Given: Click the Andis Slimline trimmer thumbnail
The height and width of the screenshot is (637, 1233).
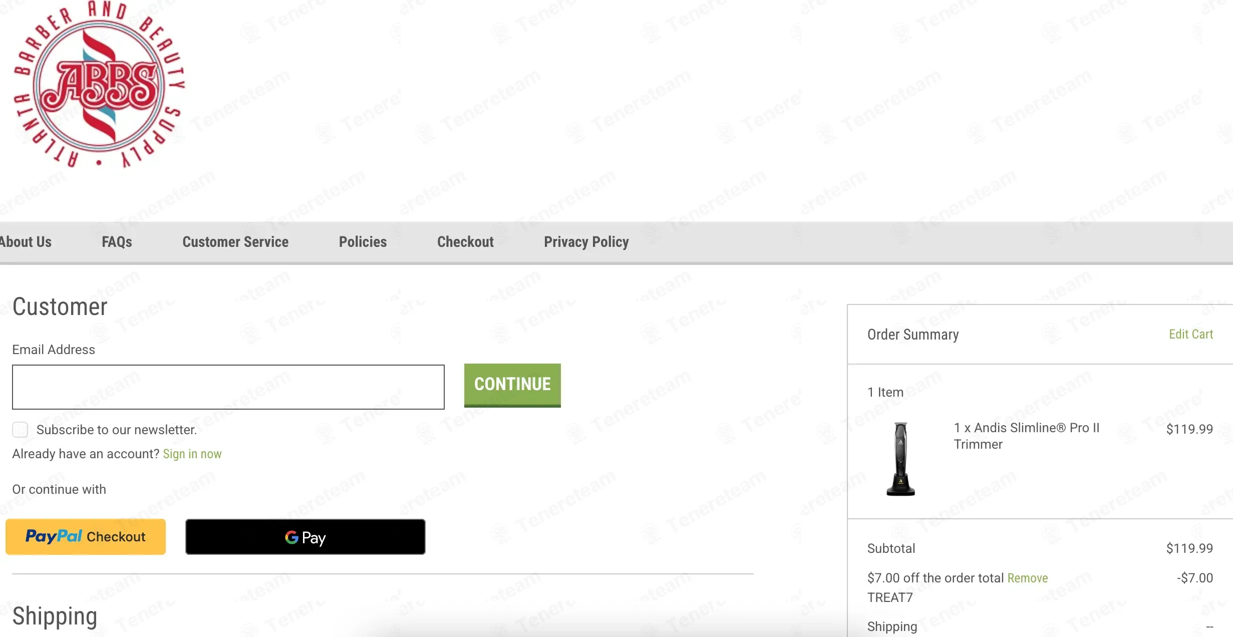Looking at the screenshot, I should point(901,459).
